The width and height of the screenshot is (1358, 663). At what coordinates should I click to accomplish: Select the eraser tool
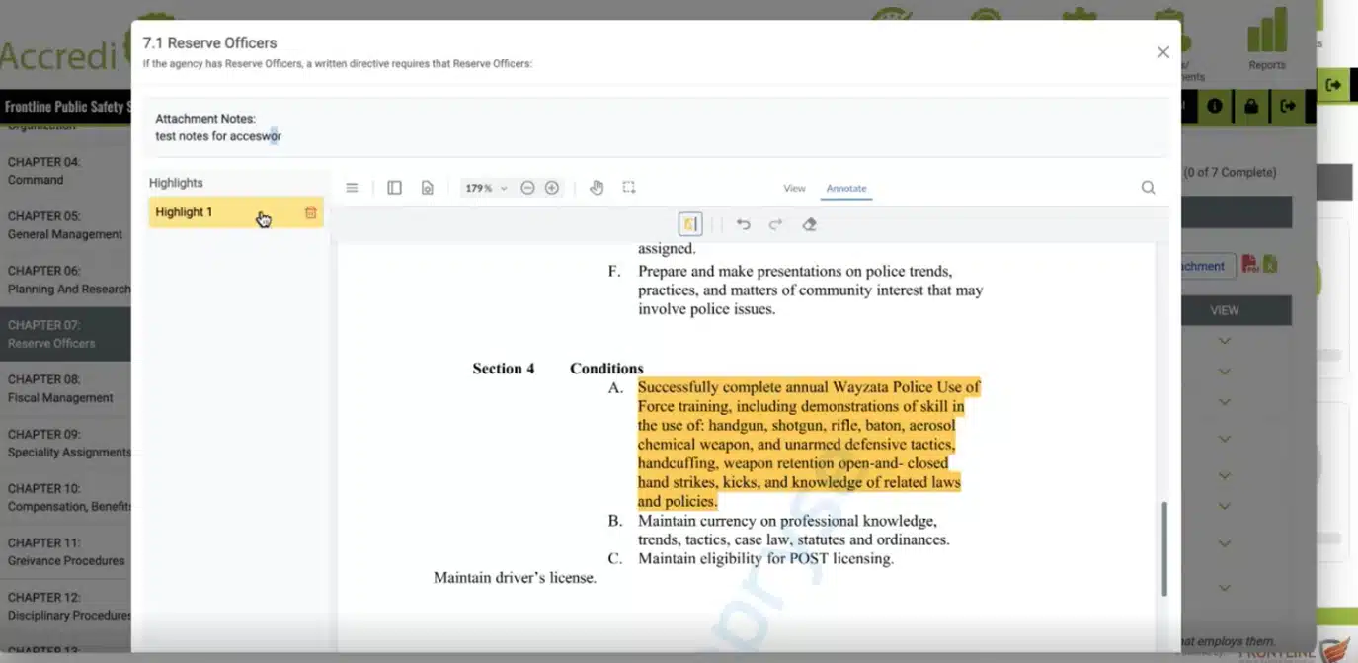(809, 224)
